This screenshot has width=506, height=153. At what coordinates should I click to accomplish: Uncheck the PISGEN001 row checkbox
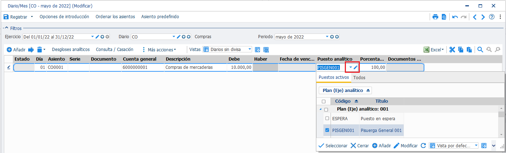click(x=327, y=130)
